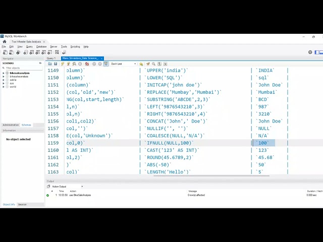Run the Explain plan icon
The image size is (323, 242).
(74, 64)
